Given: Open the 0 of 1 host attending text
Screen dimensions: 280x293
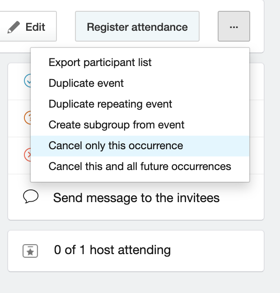Looking at the screenshot, I should (112, 250).
